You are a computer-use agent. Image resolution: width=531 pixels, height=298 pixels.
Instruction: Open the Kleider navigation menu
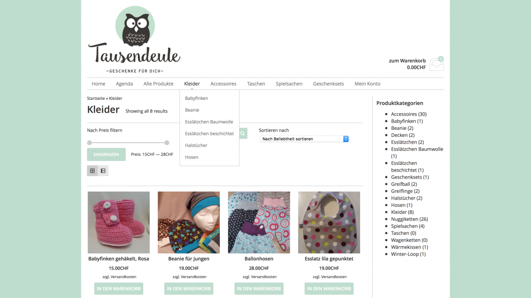192,84
